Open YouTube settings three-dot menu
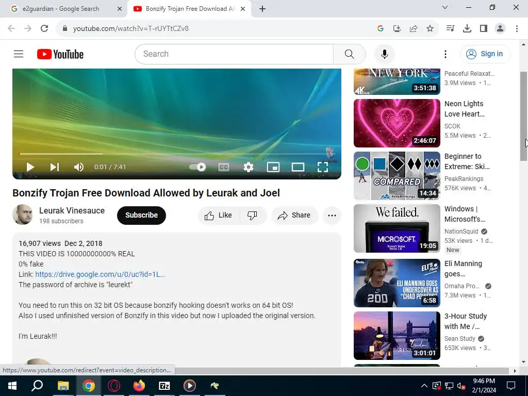Image resolution: width=528 pixels, height=396 pixels. click(x=445, y=54)
